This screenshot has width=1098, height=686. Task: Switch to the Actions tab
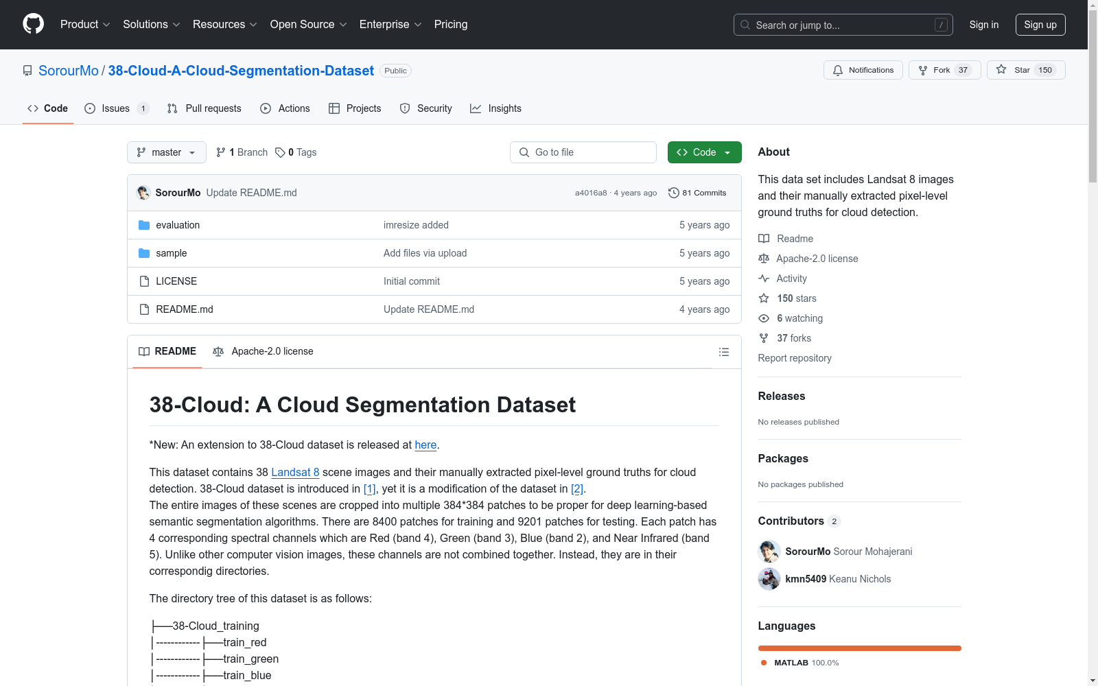(285, 108)
